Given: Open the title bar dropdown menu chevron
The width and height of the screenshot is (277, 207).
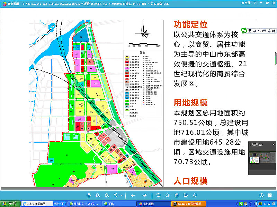Looking at the screenshot, I should (x=254, y=4).
